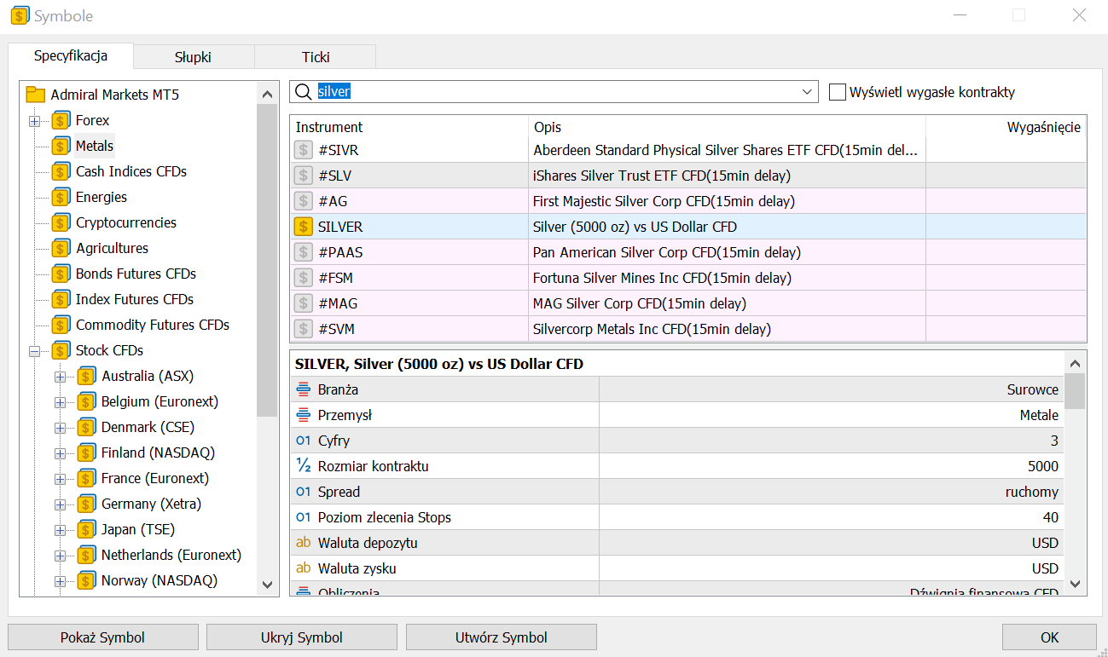Screen dimensions: 1108x657
Task: Click into the silver search field
Action: 554,92
